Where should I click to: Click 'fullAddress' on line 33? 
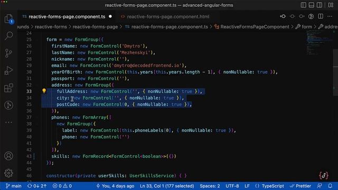coord(71,91)
